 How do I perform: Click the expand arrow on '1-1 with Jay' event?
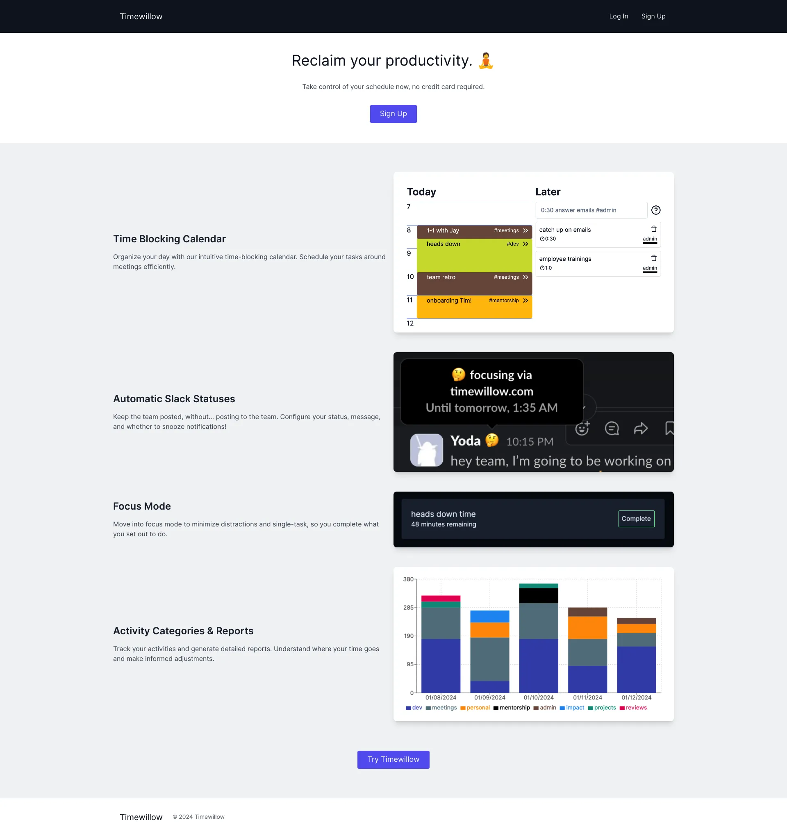pos(525,230)
